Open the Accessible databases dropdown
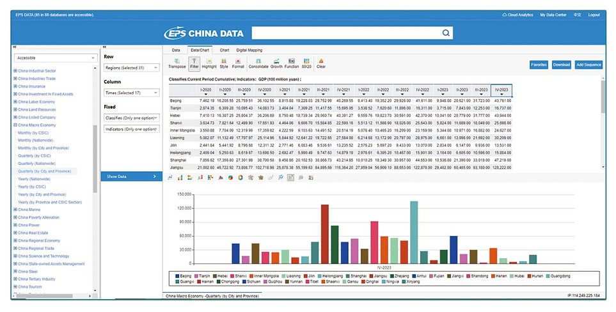616x312 pixels. [56, 58]
